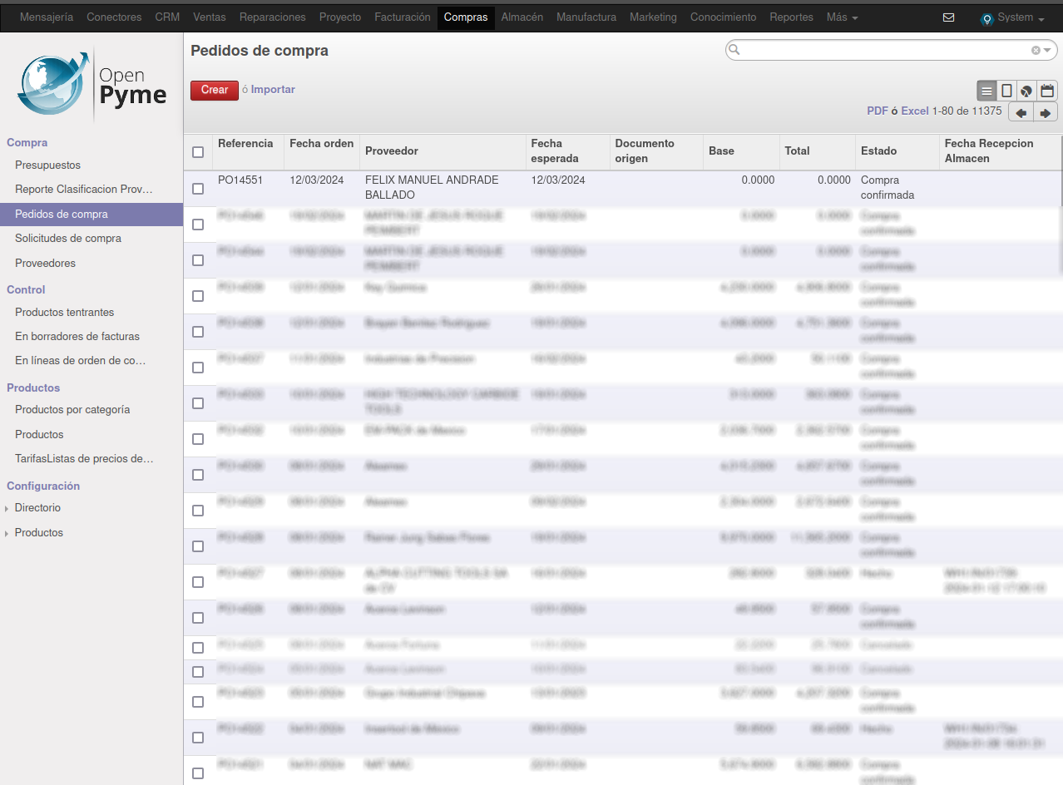Open the Manufactura menu

(586, 17)
